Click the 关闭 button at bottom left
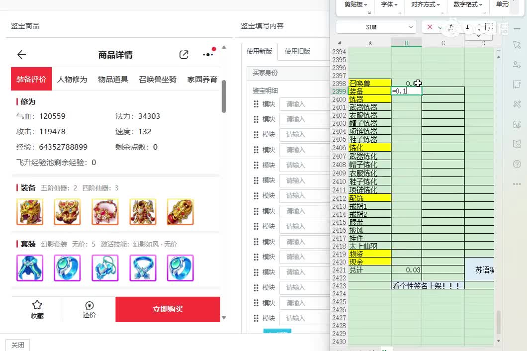This screenshot has height=351, width=527. (17, 345)
